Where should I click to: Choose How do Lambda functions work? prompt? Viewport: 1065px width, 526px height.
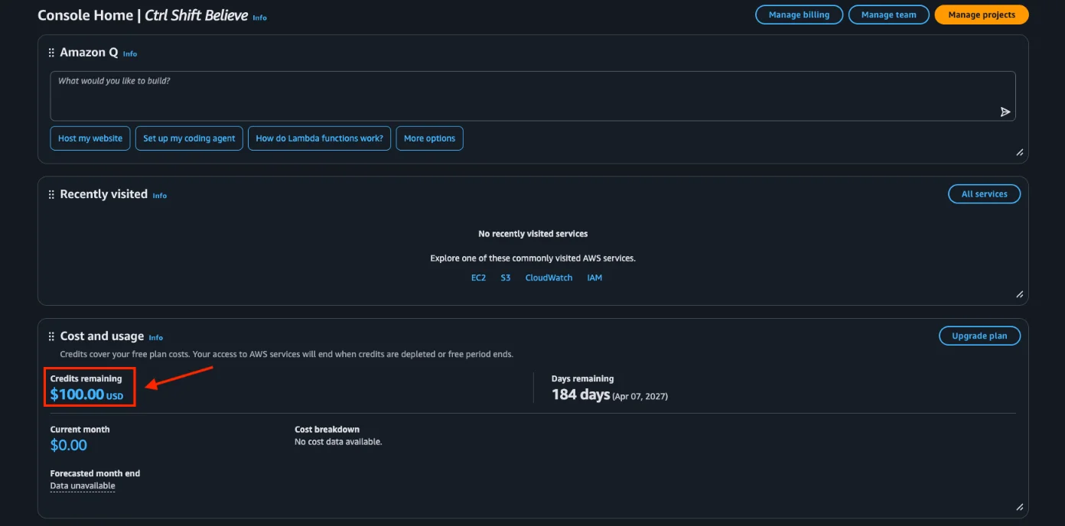(320, 138)
